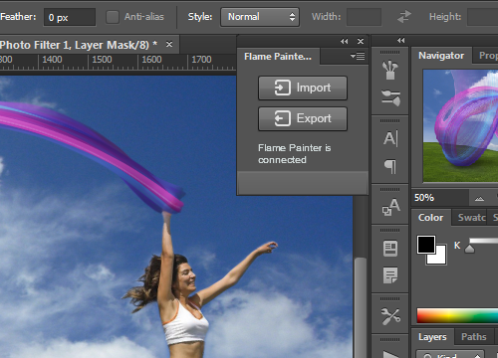The height and width of the screenshot is (358, 498).
Task: Click the Feather input field
Action: (x=70, y=17)
